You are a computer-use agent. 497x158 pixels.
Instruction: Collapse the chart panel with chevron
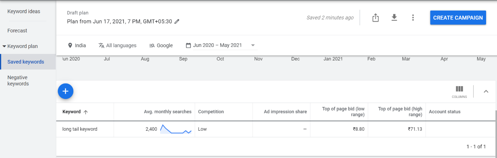pyautogui.click(x=486, y=91)
